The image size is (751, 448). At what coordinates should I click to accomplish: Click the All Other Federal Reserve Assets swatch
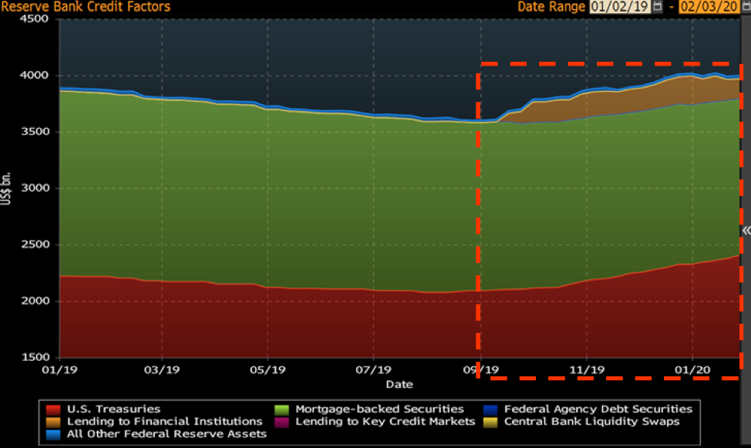point(53,434)
